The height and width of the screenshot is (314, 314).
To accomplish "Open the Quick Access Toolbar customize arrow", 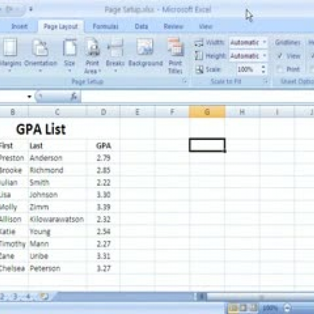I will click(31, 9).
